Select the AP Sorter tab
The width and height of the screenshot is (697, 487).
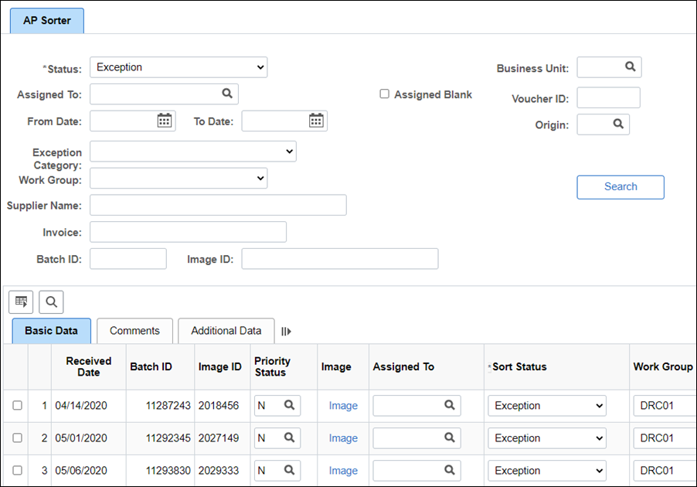pyautogui.click(x=47, y=20)
